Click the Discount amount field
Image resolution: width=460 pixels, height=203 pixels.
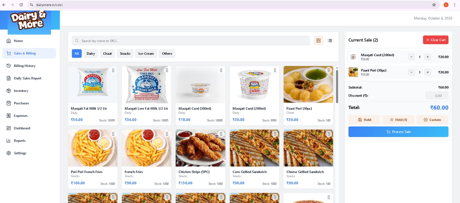[437, 96]
